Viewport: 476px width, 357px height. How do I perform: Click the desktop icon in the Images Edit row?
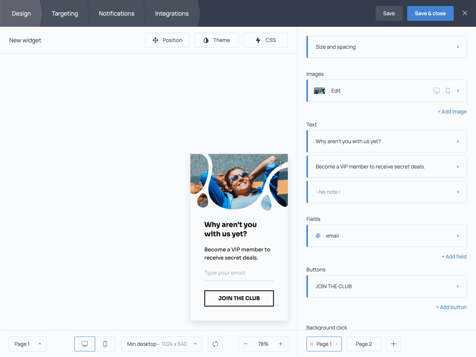pyautogui.click(x=436, y=90)
